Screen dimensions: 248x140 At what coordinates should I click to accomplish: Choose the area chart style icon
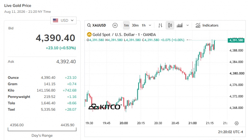(180, 25)
